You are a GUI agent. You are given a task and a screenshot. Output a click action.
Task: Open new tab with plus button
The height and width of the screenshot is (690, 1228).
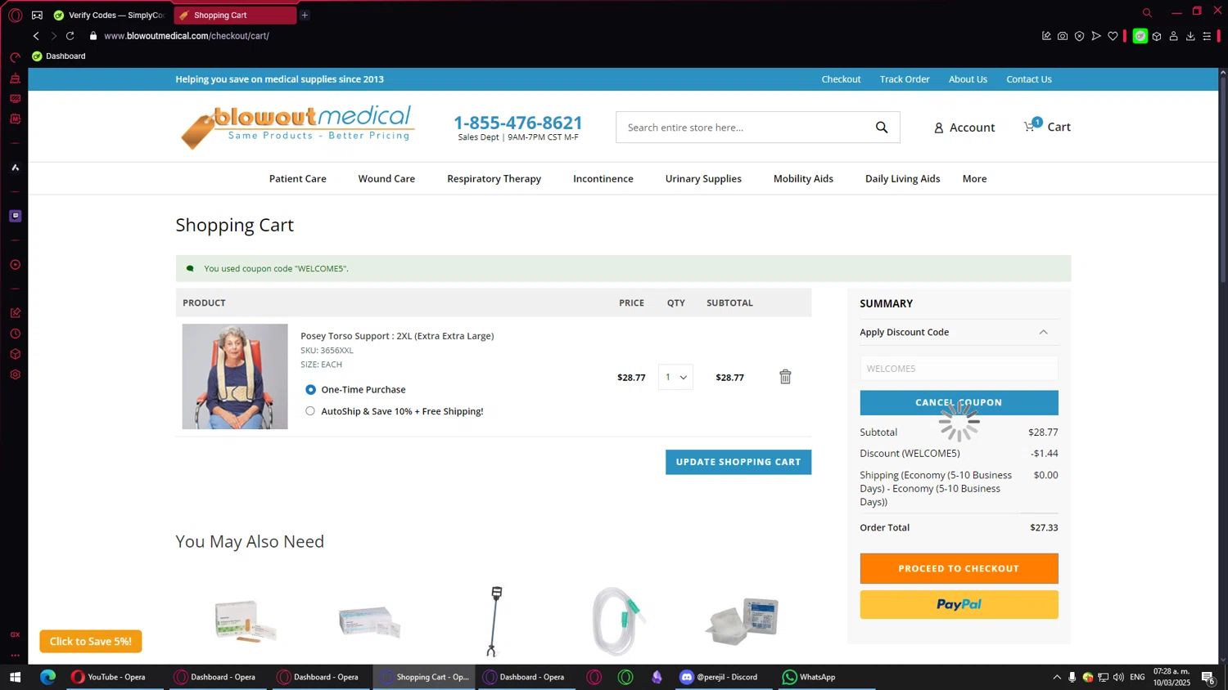pos(305,15)
